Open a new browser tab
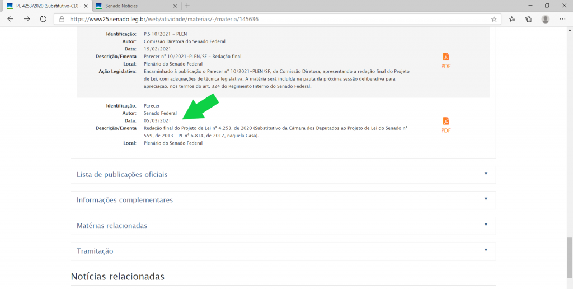Screen dimensions: 573x289 pyautogui.click(x=187, y=6)
